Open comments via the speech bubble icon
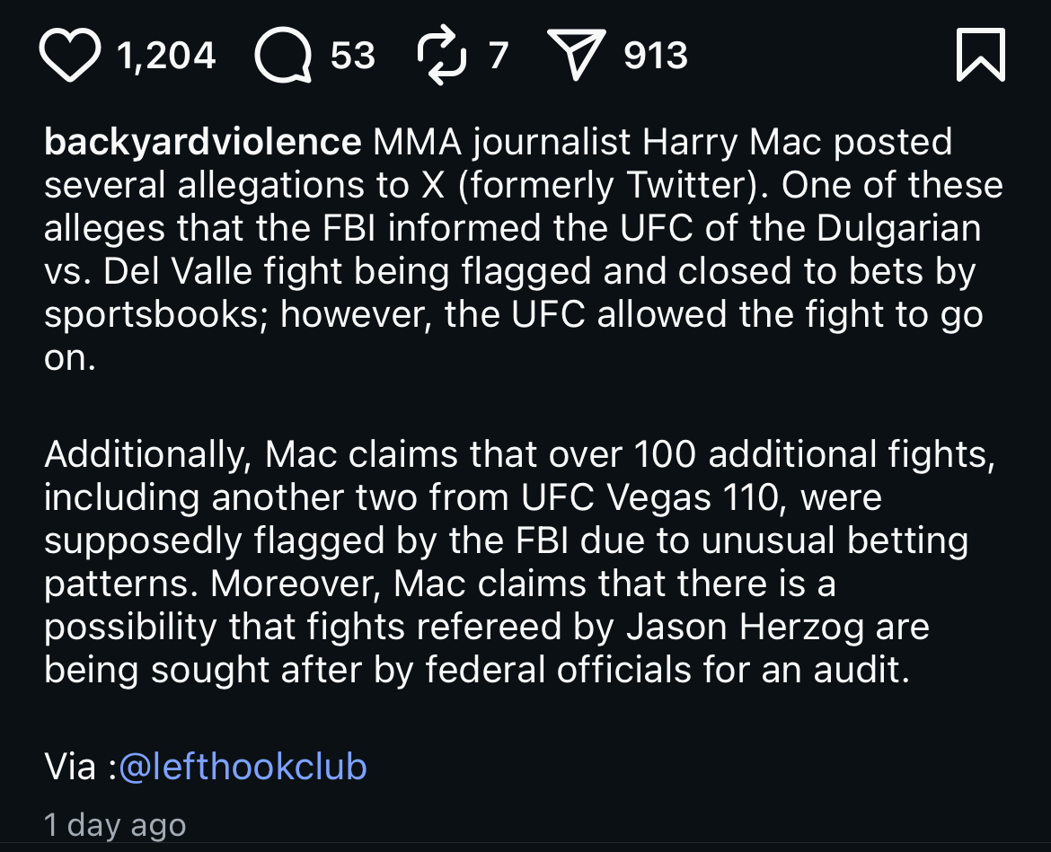This screenshot has width=1051, height=852. pos(283,57)
